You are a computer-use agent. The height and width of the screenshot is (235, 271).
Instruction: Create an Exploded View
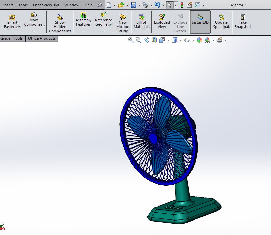coord(162,22)
